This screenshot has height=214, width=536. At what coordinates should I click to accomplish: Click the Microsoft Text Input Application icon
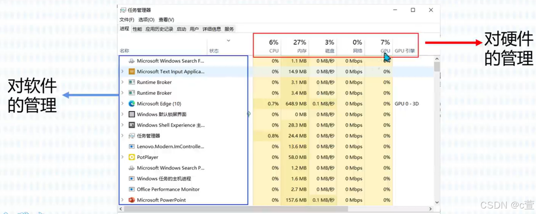click(132, 72)
